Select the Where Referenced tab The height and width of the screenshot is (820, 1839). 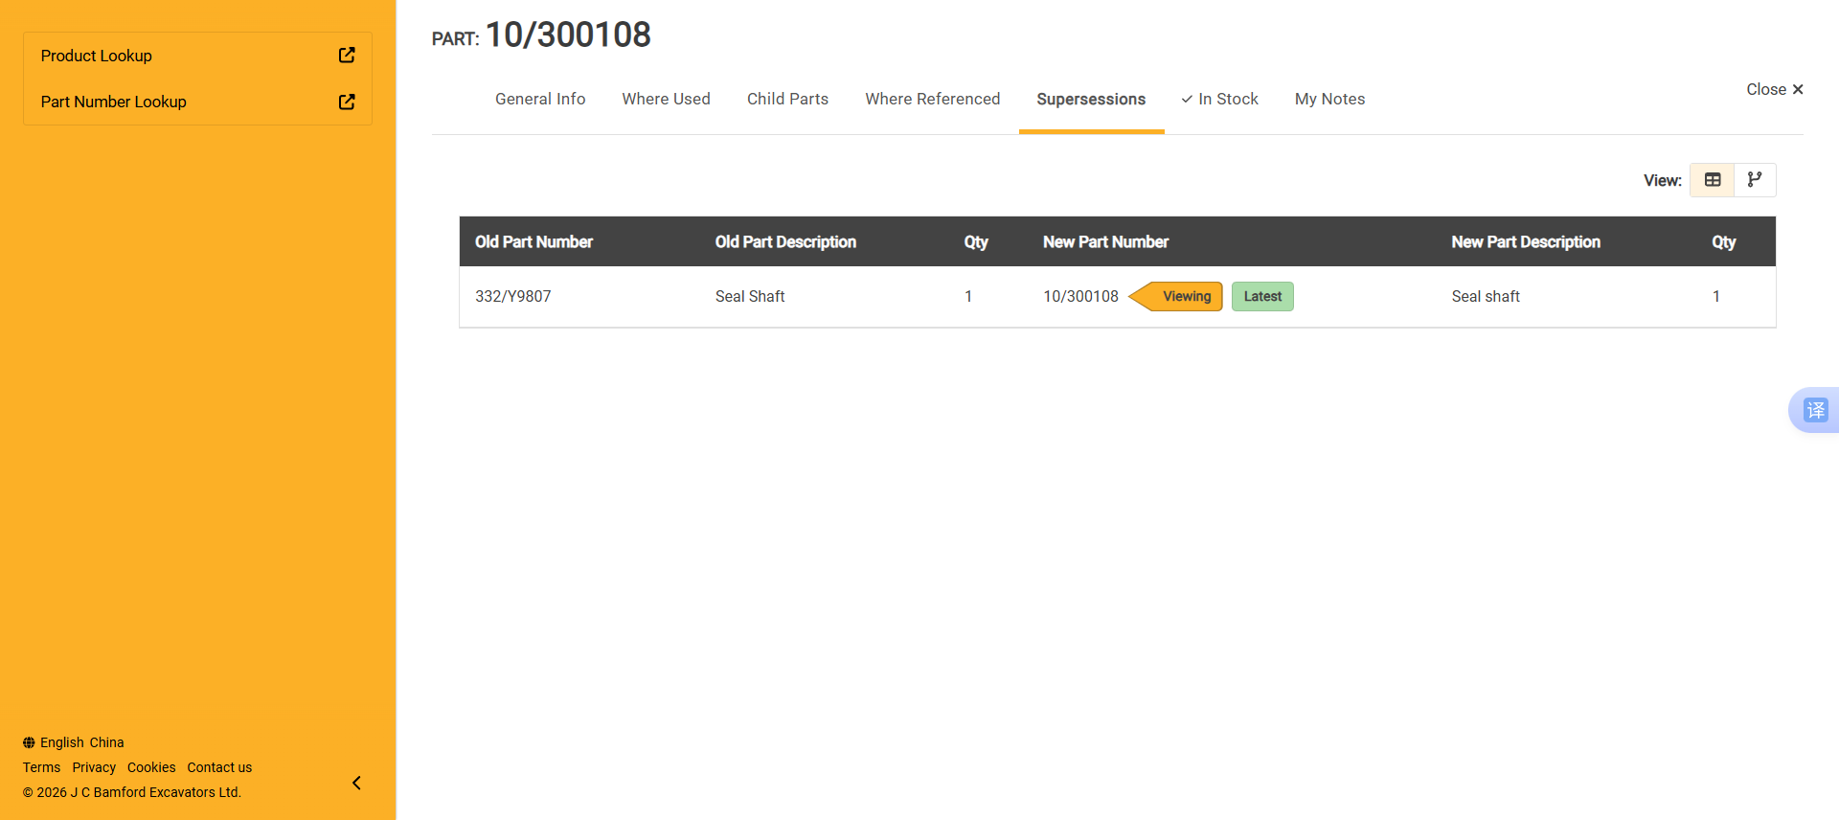(932, 99)
